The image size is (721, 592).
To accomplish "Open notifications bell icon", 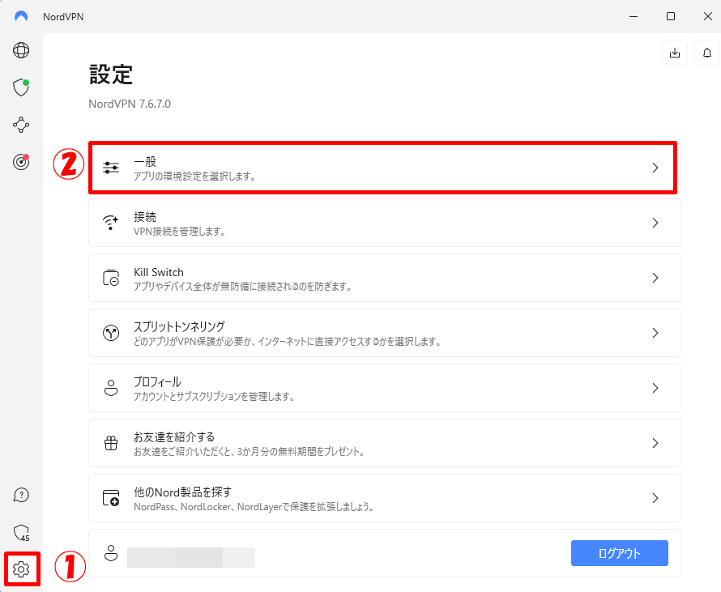I will 707,53.
